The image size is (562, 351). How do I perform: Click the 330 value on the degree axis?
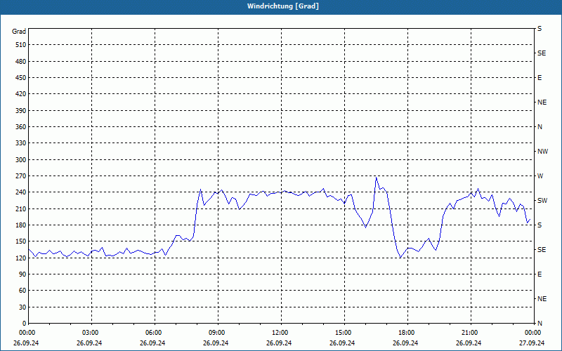pyautogui.click(x=21, y=143)
